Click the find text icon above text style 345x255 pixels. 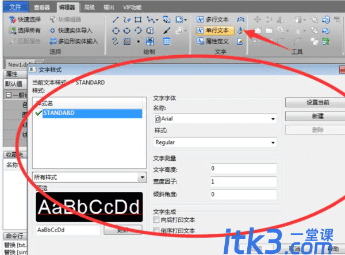(240, 20)
